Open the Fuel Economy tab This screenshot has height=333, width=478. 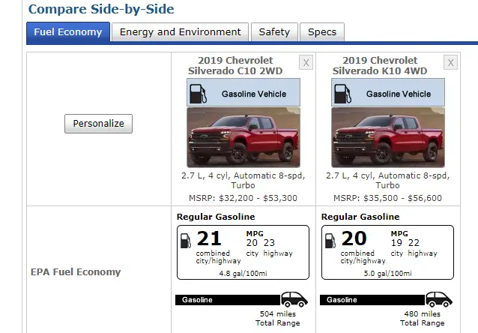pyautogui.click(x=68, y=31)
